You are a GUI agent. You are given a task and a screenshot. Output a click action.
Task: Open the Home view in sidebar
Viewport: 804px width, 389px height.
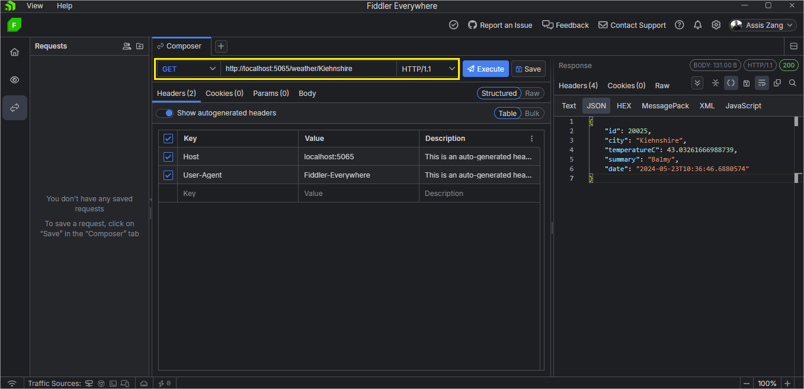[x=14, y=52]
